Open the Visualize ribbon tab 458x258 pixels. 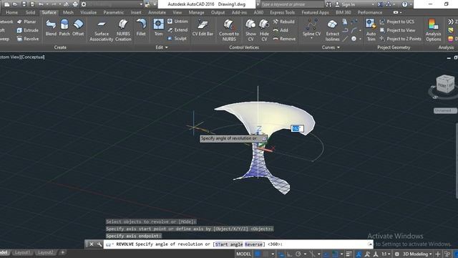coord(88,12)
